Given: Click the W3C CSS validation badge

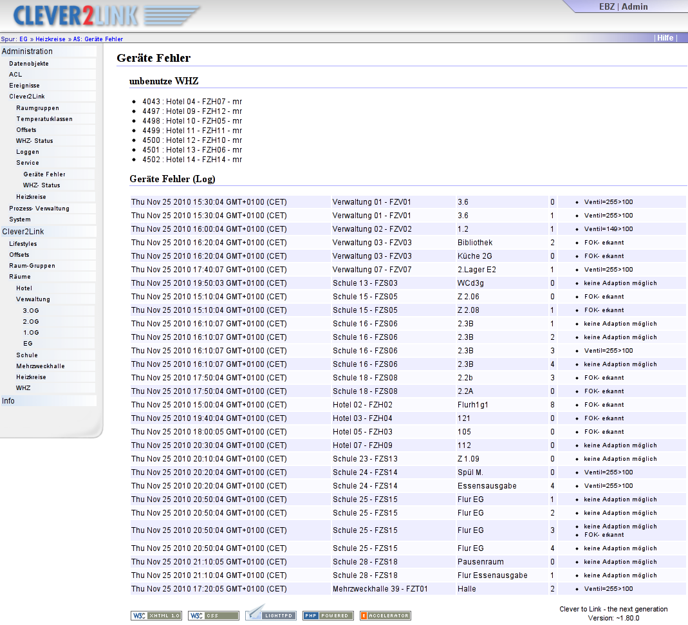Looking at the screenshot, I should pos(214,615).
